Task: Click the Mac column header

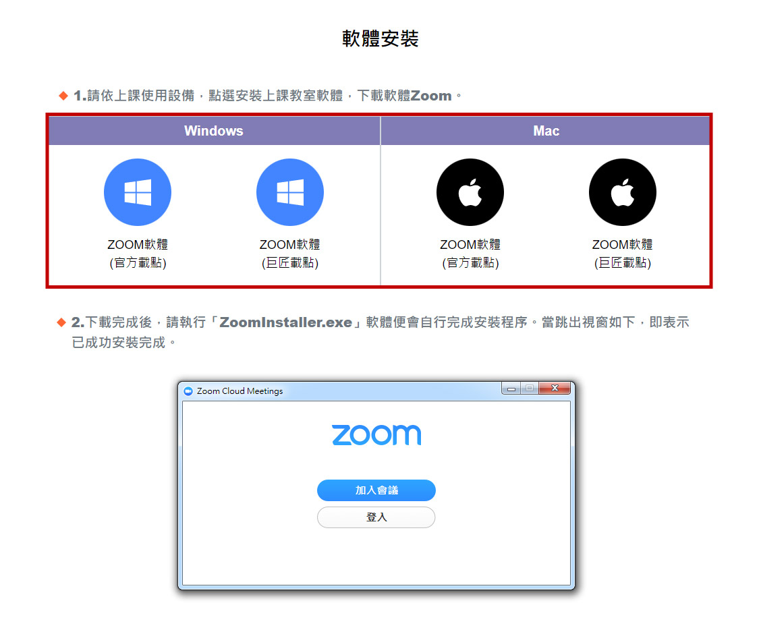Action: click(546, 131)
